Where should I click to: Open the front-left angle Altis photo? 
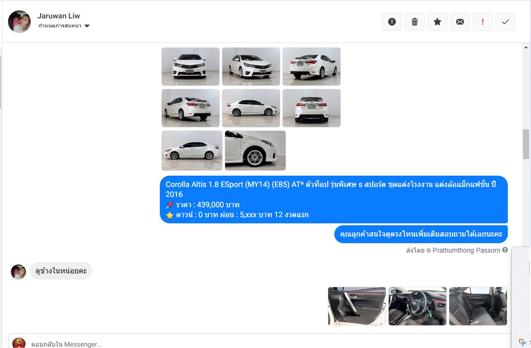point(251,66)
